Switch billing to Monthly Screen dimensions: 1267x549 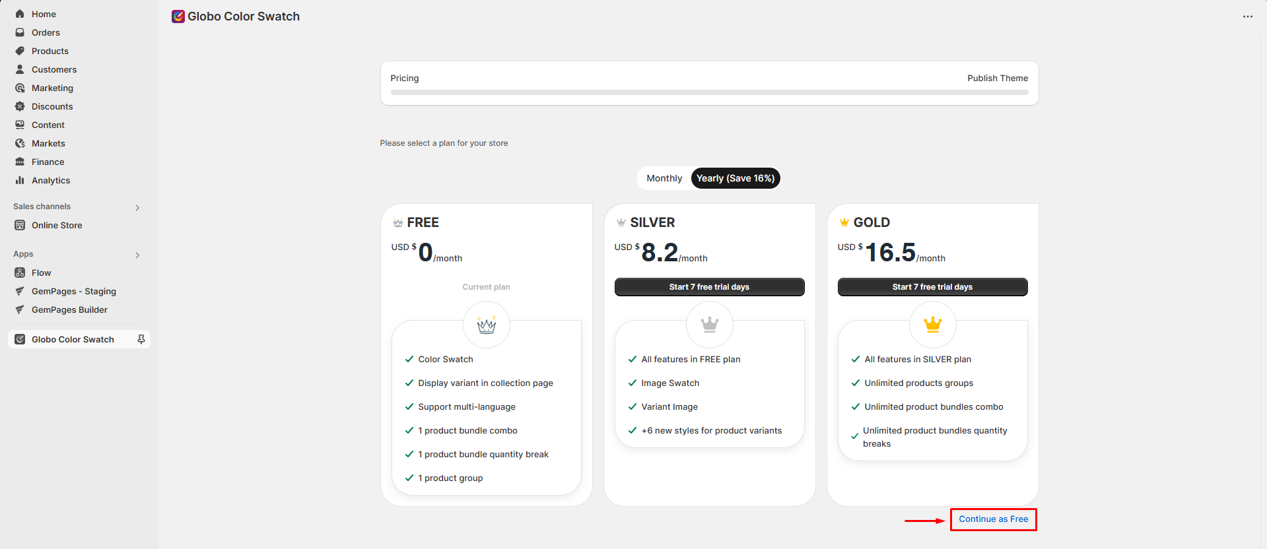tap(664, 178)
